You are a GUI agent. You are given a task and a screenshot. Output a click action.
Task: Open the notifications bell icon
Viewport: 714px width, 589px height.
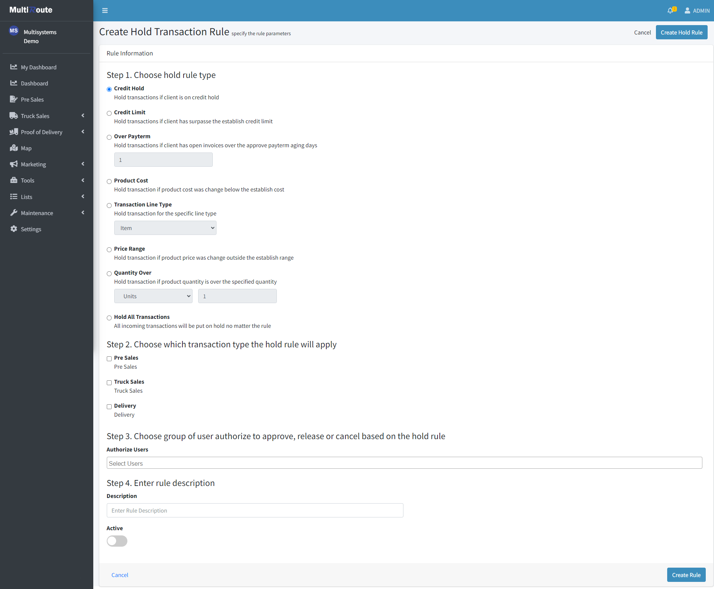coord(670,10)
